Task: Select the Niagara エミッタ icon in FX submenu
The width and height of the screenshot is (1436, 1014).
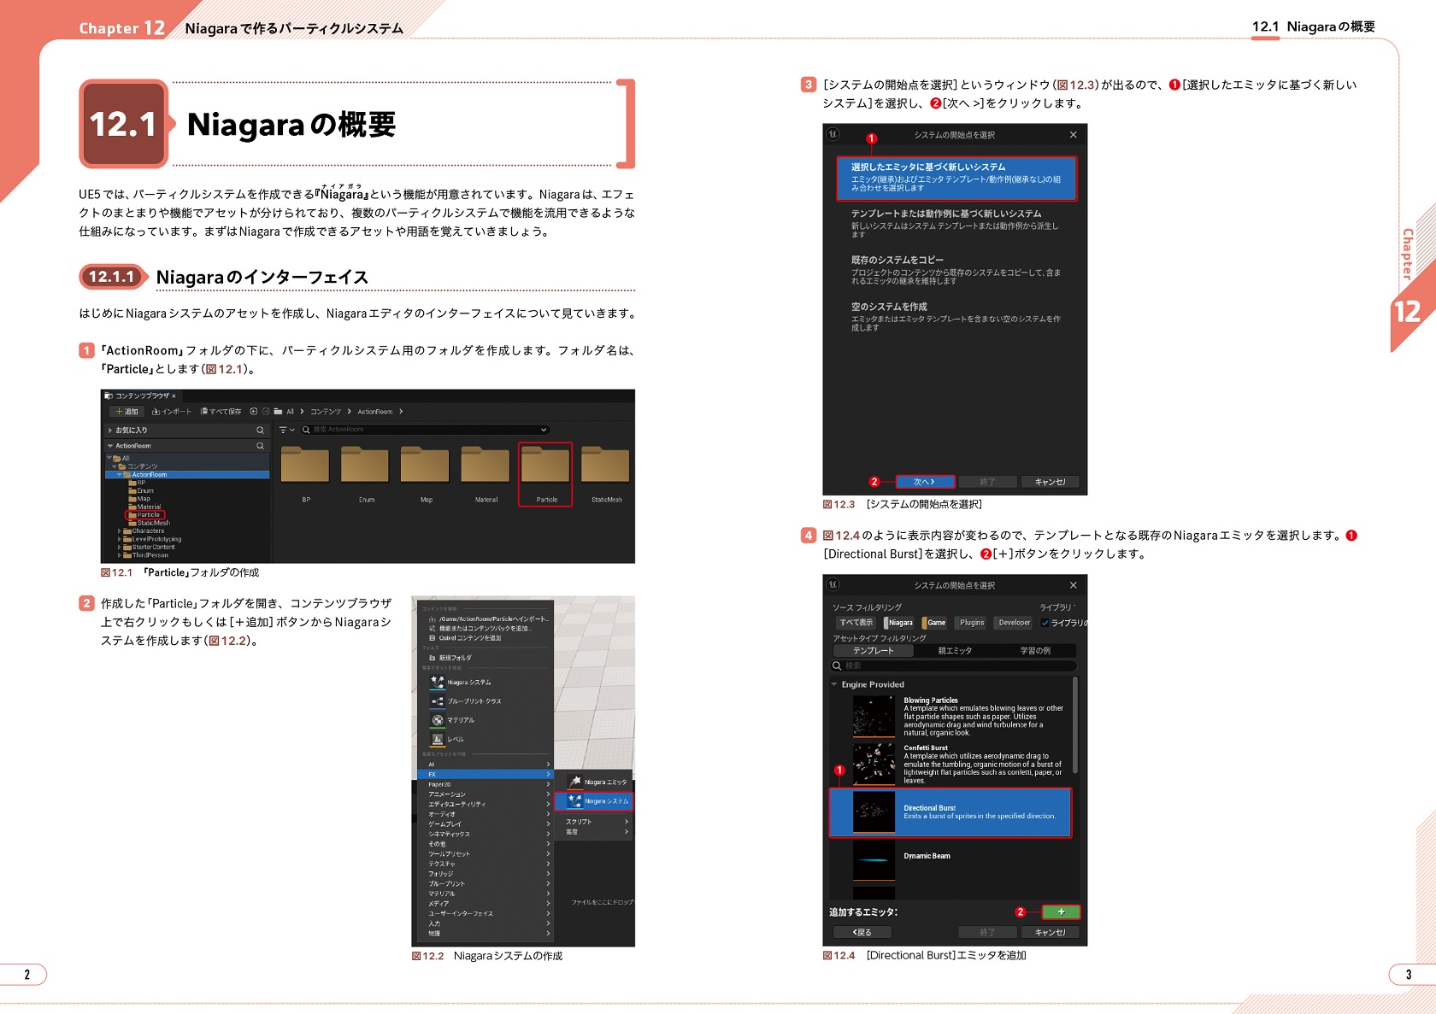Action: (x=576, y=782)
